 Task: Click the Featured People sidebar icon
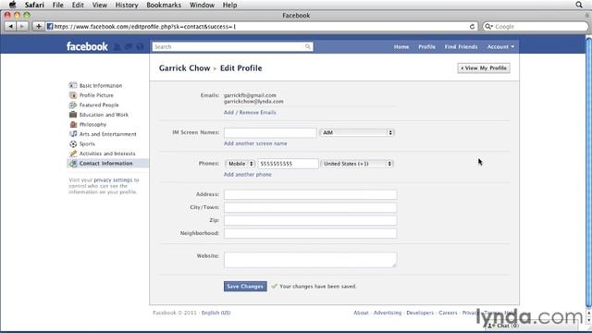(73, 105)
